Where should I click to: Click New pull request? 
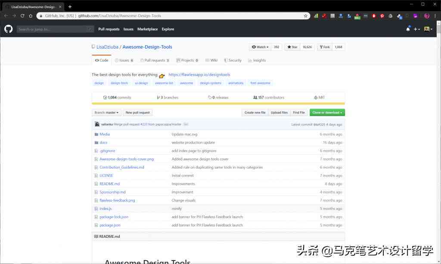pyautogui.click(x=137, y=112)
